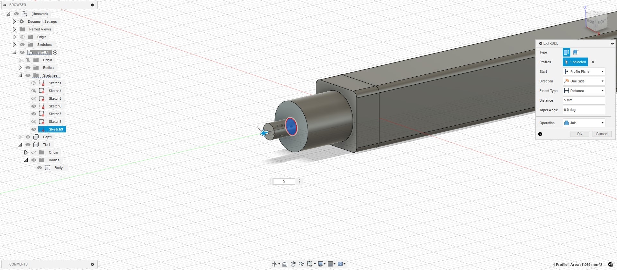Select the Tip:1 component label
This screenshot has height=270, width=617.
click(x=47, y=145)
